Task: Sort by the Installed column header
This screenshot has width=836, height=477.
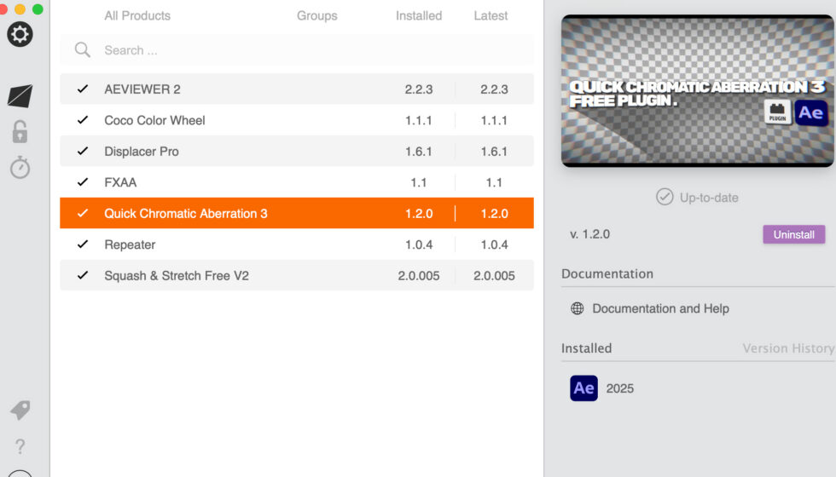Action: (419, 16)
